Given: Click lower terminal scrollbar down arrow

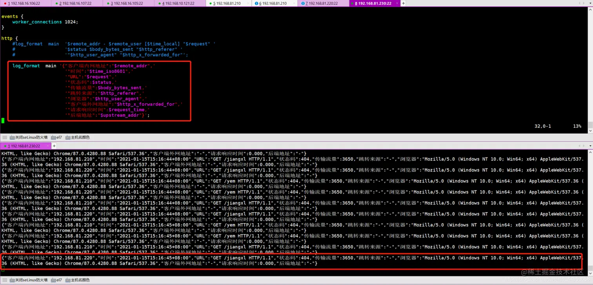Looking at the screenshot, I should (x=590, y=273).
